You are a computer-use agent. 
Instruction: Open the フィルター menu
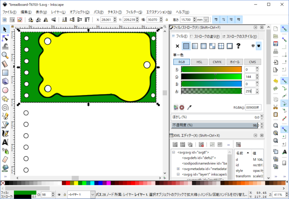(x=134, y=12)
